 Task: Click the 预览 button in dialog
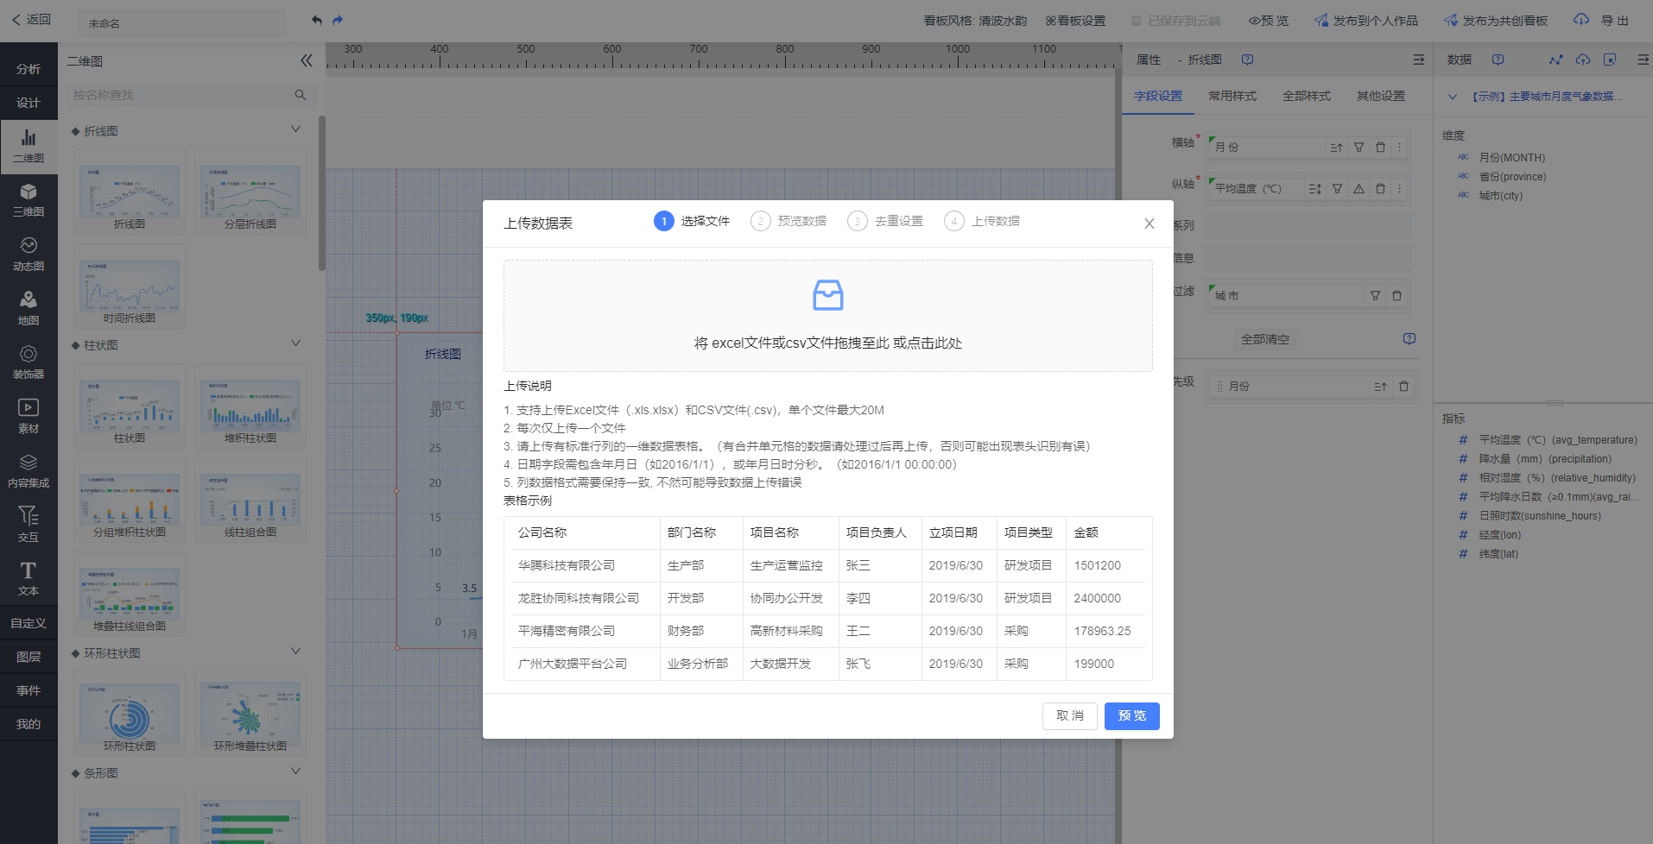coord(1131,715)
